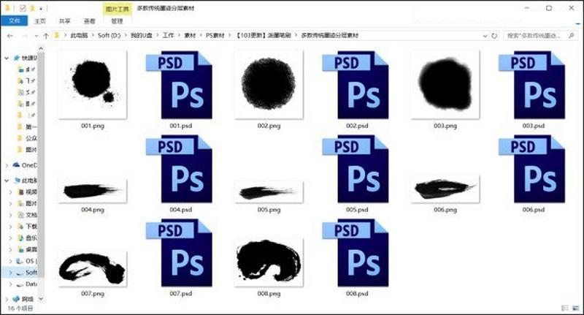The height and width of the screenshot is (315, 584).
Task: Open the 管理 Manage ribbon tab
Action: 117,21
